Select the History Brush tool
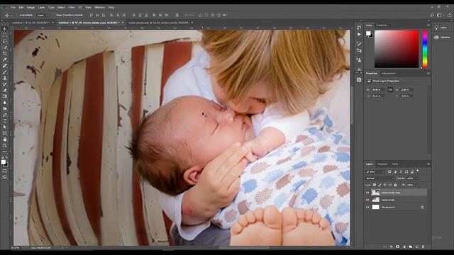The image size is (454, 255). pos(5,84)
